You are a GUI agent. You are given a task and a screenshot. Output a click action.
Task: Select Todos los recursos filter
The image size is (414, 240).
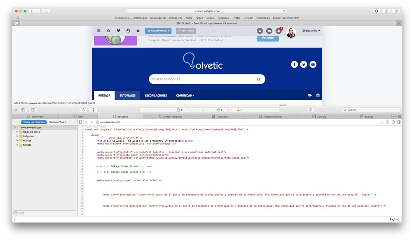[34, 122]
